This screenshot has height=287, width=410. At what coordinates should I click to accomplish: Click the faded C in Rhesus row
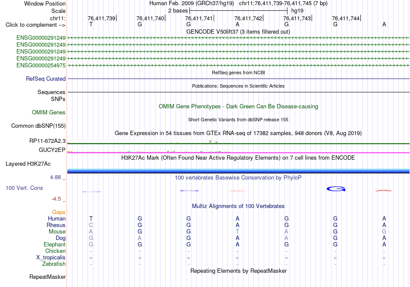click(x=91, y=225)
